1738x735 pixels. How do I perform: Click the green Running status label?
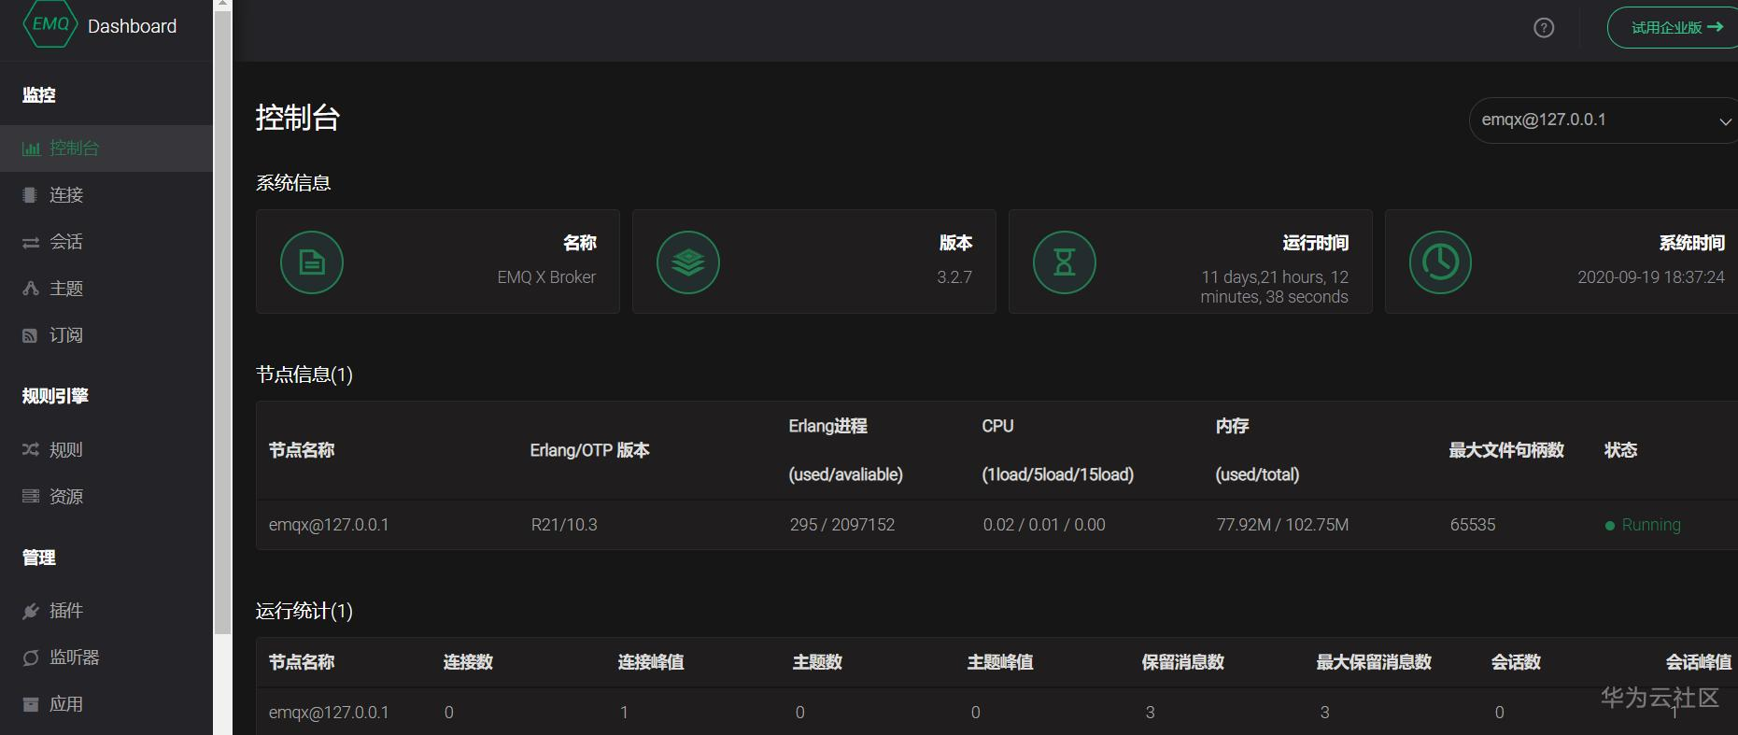coord(1650,525)
